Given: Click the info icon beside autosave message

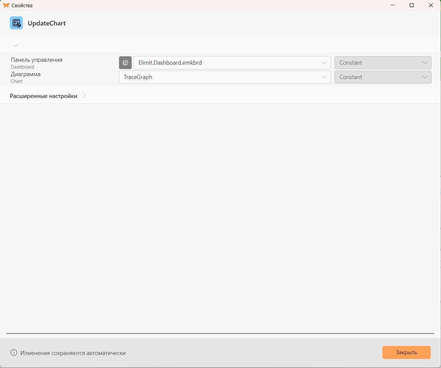Looking at the screenshot, I should 14,353.
